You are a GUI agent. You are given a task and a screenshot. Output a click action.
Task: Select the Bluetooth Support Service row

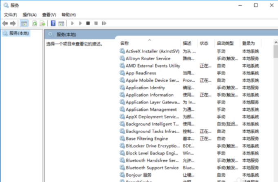[x=152, y=168]
